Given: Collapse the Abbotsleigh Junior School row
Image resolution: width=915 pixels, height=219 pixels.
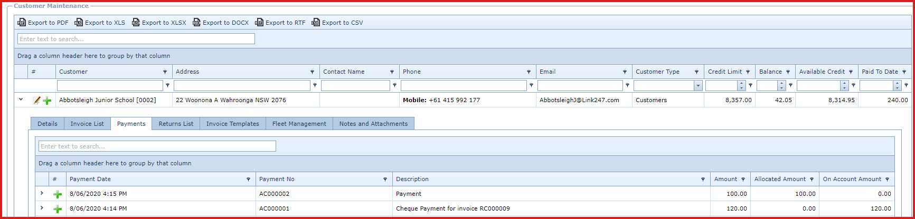Looking at the screenshot, I should pyautogui.click(x=21, y=99).
